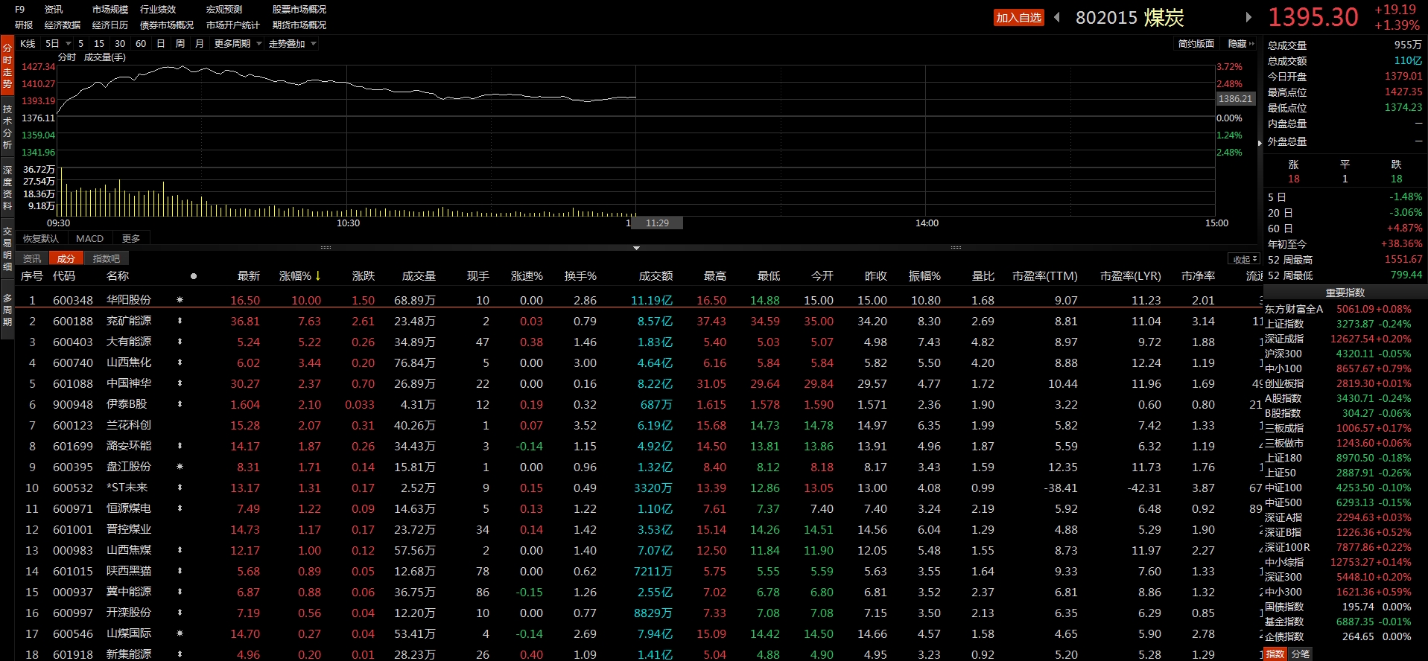Hide the side panel with 隐藏
This screenshot has width=1428, height=661.
coord(1241,44)
